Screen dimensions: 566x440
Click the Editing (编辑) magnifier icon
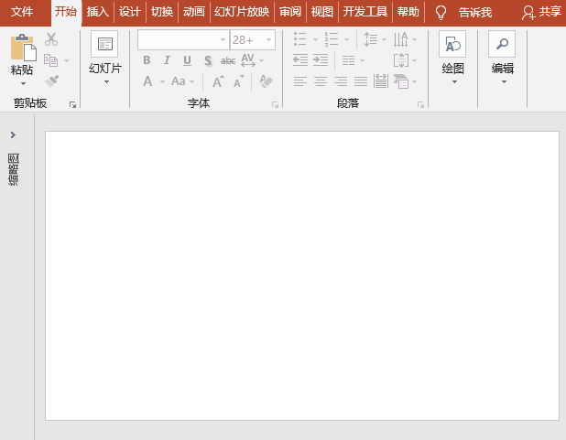pyautogui.click(x=502, y=44)
